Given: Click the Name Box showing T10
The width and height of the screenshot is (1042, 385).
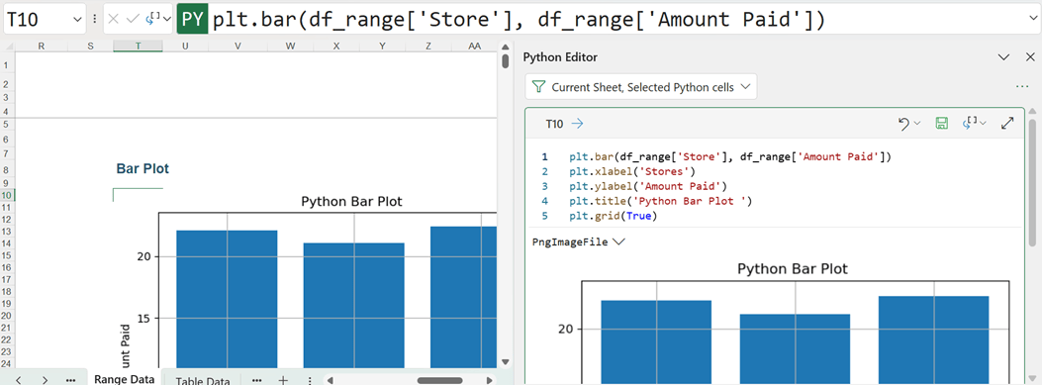Looking at the screenshot, I should click(x=38, y=19).
